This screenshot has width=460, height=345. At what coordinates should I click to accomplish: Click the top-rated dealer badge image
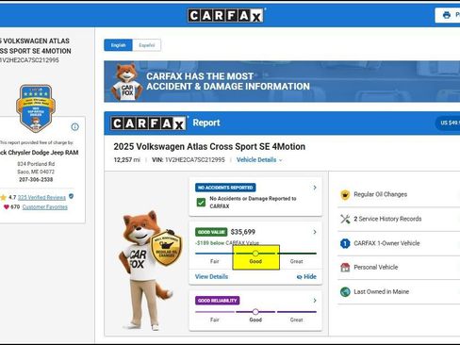click(36, 108)
